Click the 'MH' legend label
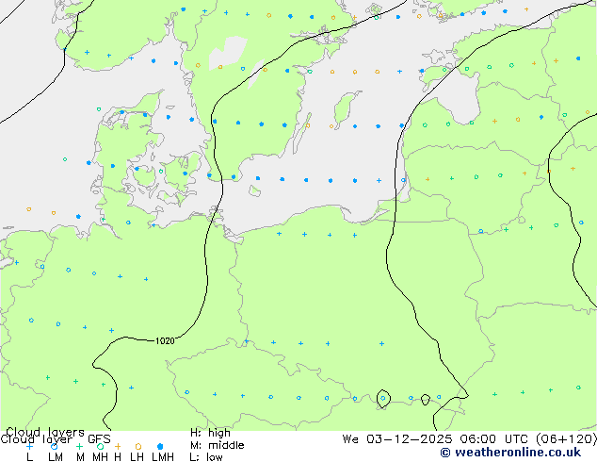Screen dimensions: 597x462 pos(100,456)
